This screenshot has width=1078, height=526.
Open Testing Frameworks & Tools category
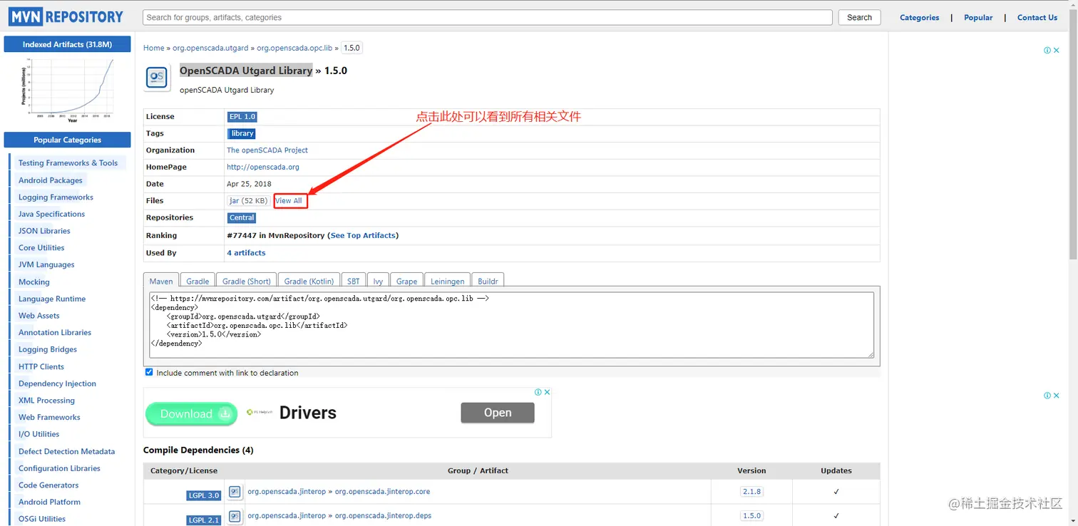click(x=68, y=163)
